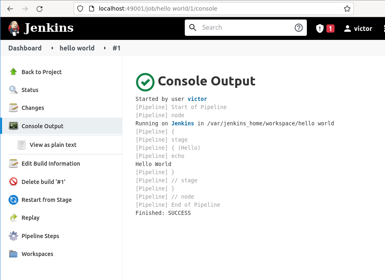Click the green Back to Project arrow icon
385x280 pixels.
(x=13, y=72)
